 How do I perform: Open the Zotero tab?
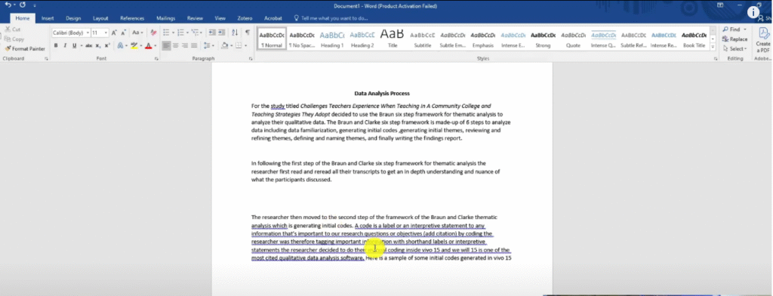245,18
